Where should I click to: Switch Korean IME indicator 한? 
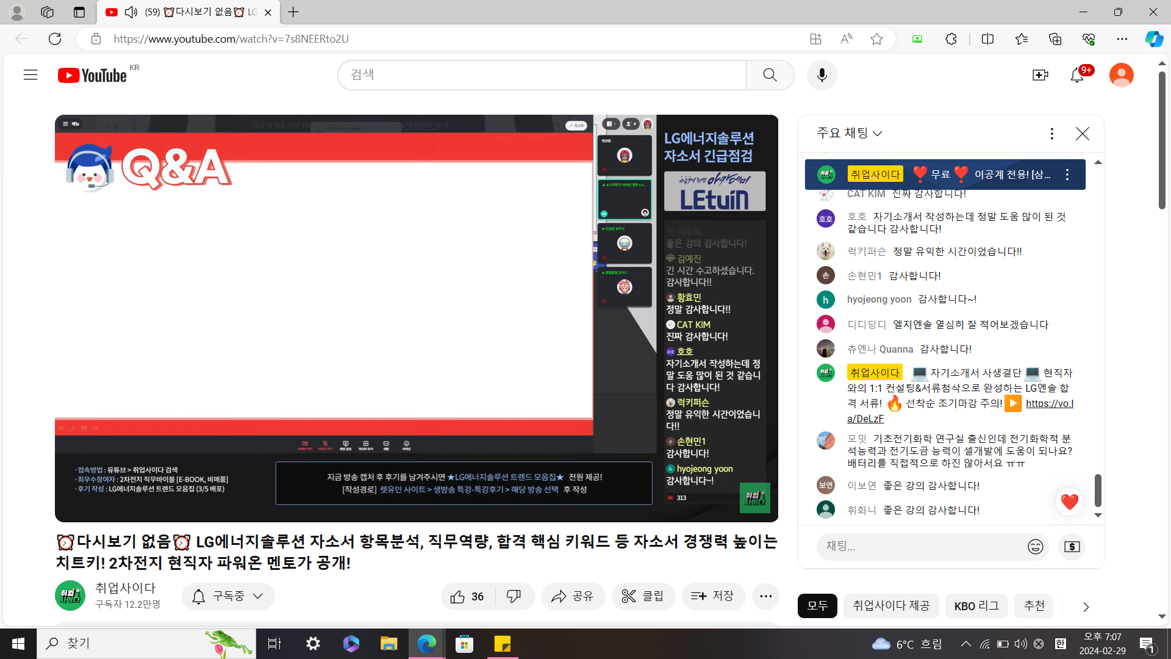pos(1061,644)
